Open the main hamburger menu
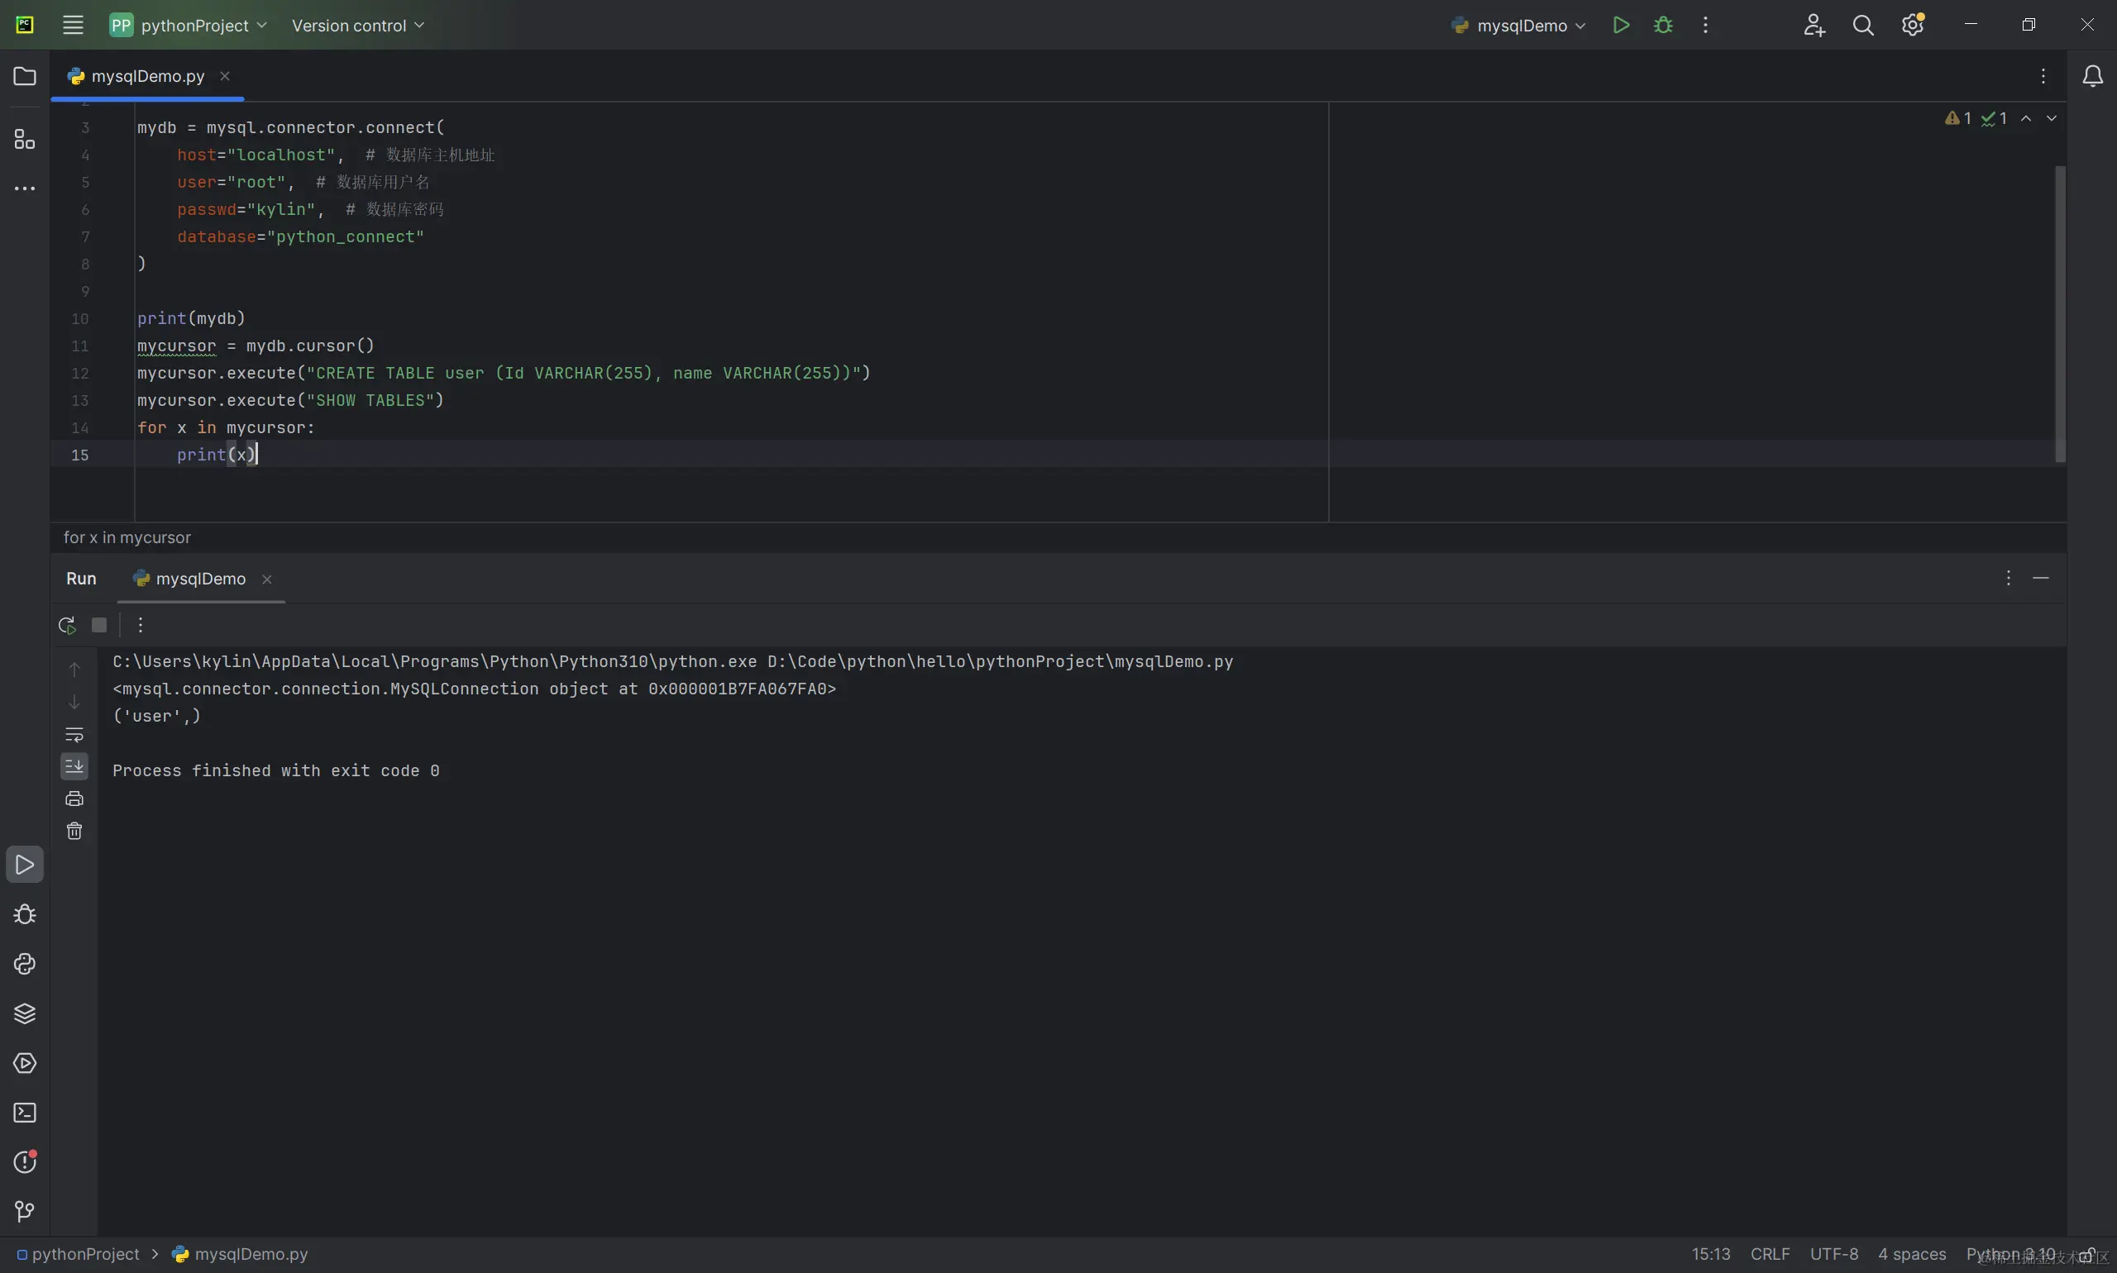Screen dimensions: 2117x1273 pyautogui.click(x=73, y=25)
